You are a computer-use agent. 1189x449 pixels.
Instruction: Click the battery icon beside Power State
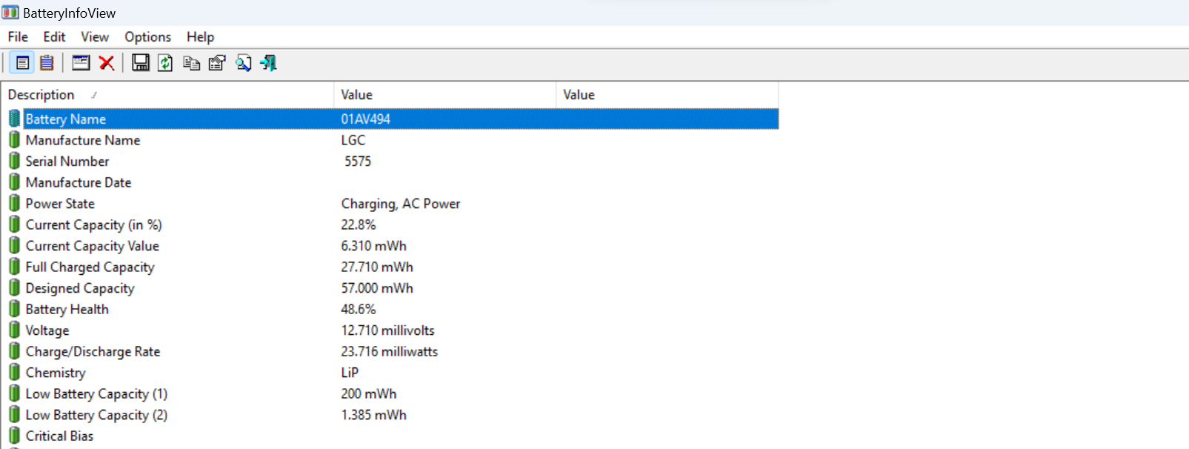pos(14,203)
